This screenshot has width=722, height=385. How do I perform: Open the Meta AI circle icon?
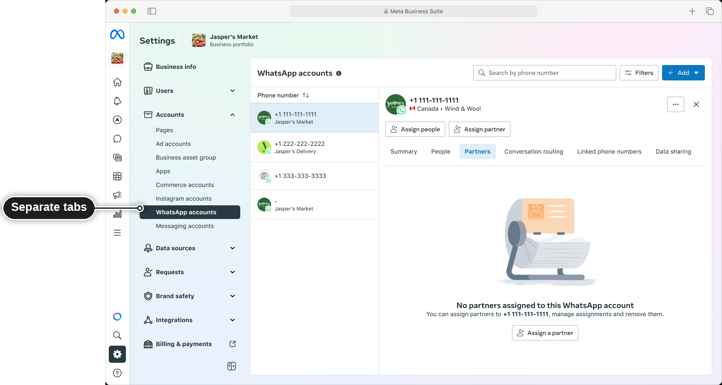coord(117,317)
